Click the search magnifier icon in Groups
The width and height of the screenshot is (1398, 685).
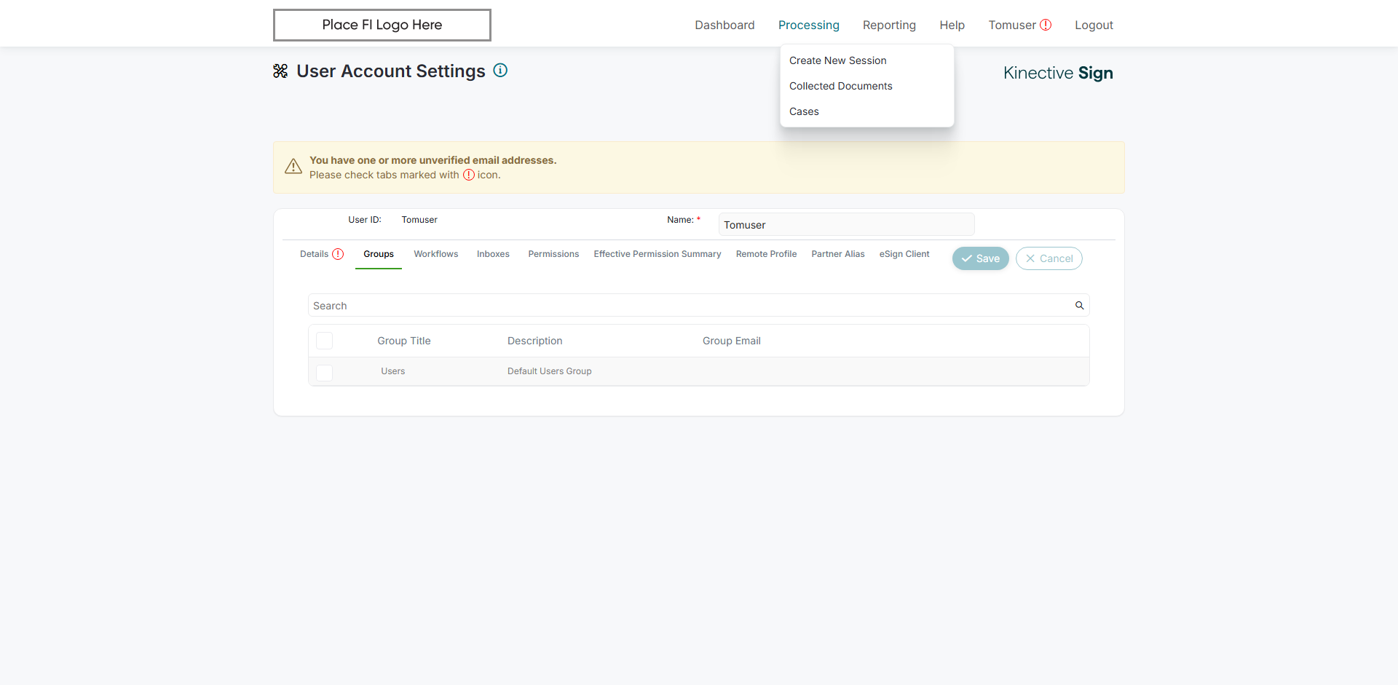1080,306
